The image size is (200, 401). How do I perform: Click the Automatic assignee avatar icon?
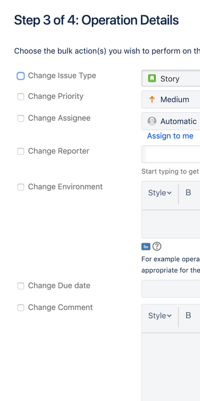point(152,121)
